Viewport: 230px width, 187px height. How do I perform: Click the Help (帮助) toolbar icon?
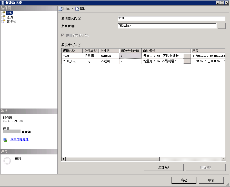[x=77, y=9]
